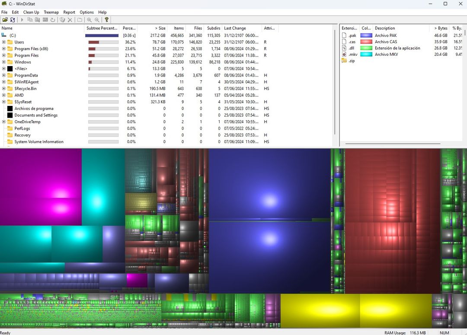Expand the ProgramData folder node
Viewport: 467px width, 335px height.
pos(4,75)
